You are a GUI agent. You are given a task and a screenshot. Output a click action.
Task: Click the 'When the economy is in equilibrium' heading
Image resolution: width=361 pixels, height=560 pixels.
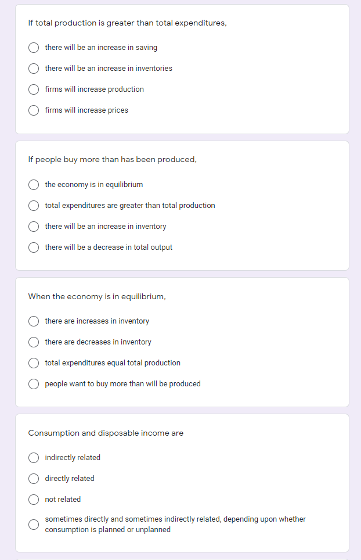tap(97, 296)
